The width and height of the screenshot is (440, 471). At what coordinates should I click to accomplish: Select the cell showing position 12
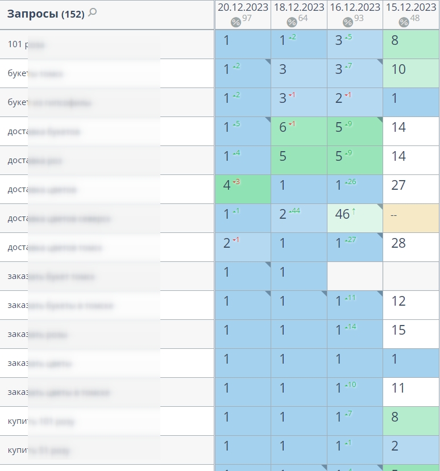point(411,305)
